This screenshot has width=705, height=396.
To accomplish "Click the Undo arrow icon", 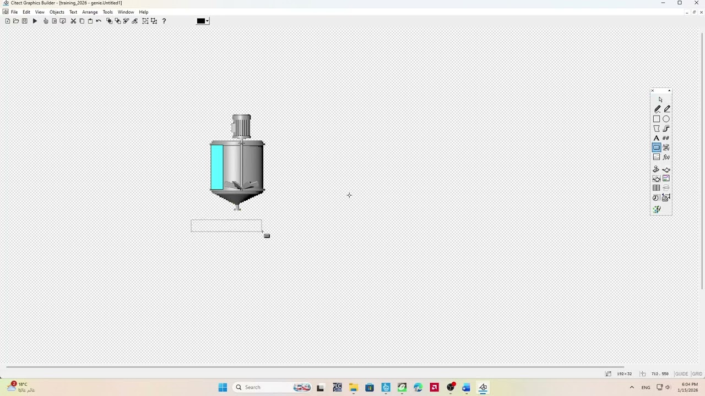I will tap(99, 21).
